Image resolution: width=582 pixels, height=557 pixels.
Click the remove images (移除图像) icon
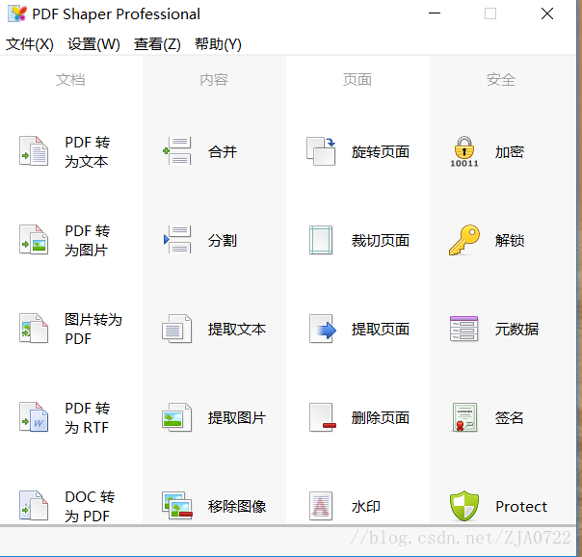pos(177,506)
